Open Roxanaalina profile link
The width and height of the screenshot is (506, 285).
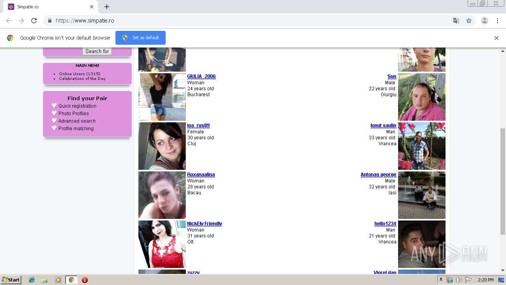[201, 175]
